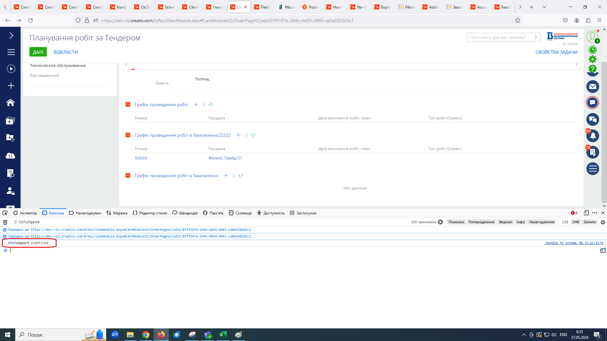The width and height of the screenshot is (607, 341).
Task: Open the user lock icon in sidebar
Action: [x=10, y=191]
